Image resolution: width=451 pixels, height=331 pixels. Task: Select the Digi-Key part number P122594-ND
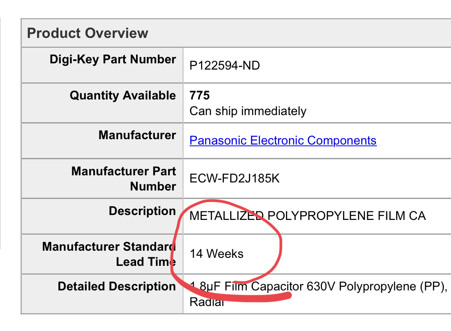coord(225,66)
